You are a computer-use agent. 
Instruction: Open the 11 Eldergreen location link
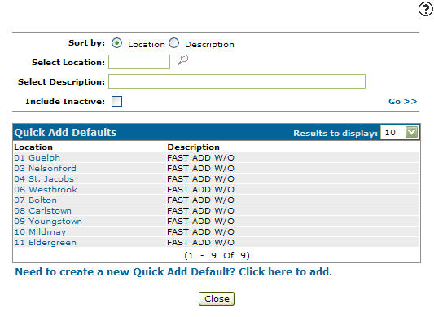[45, 243]
